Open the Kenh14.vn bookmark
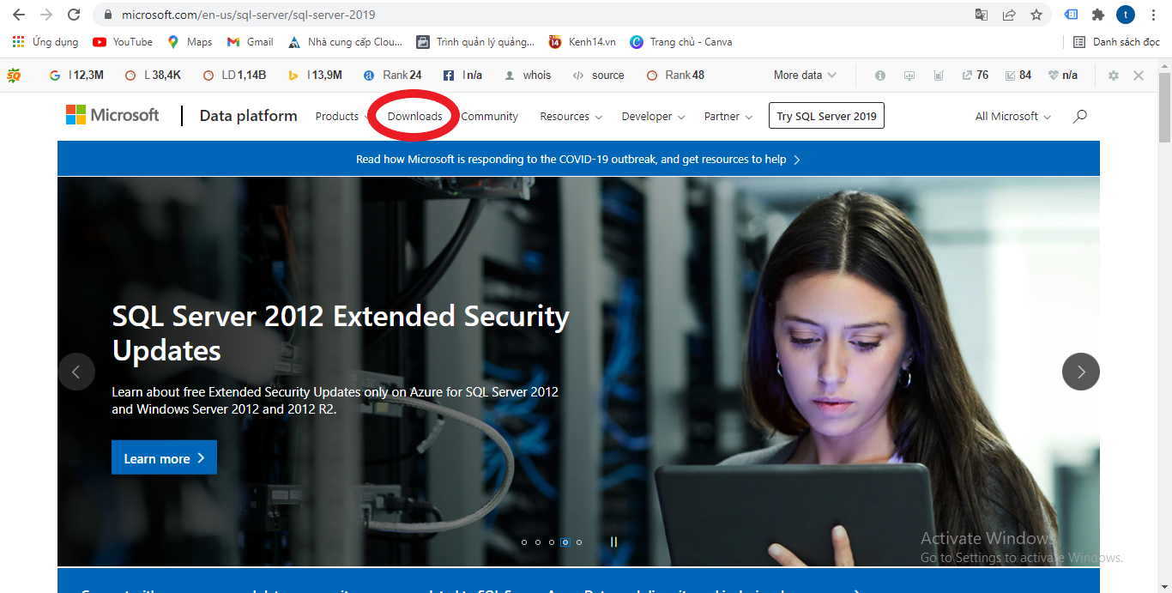This screenshot has height=593, width=1172. 582,42
